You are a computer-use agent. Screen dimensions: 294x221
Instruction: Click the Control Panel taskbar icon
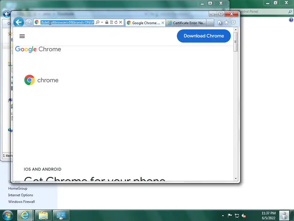pos(61,215)
